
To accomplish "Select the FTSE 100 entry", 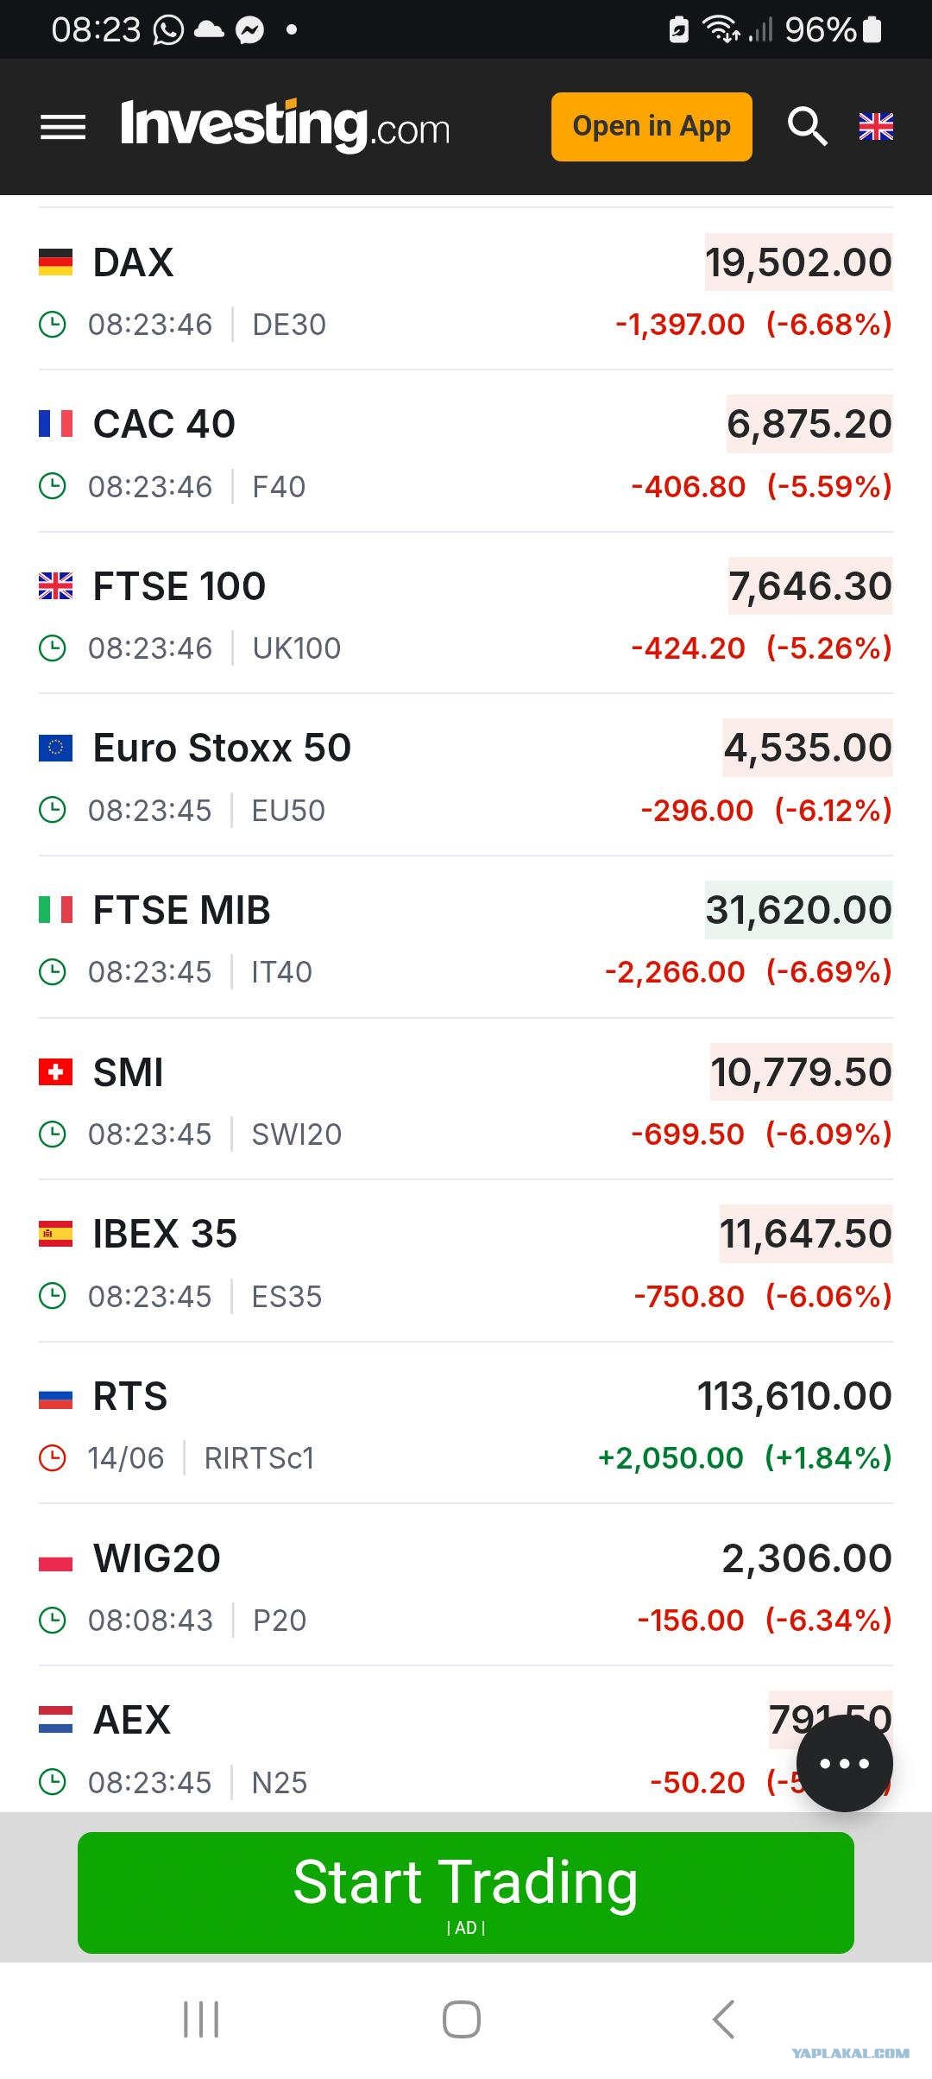I will [x=466, y=614].
